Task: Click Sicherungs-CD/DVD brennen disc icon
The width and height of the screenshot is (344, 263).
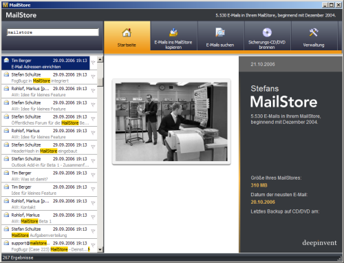Action: [x=267, y=32]
